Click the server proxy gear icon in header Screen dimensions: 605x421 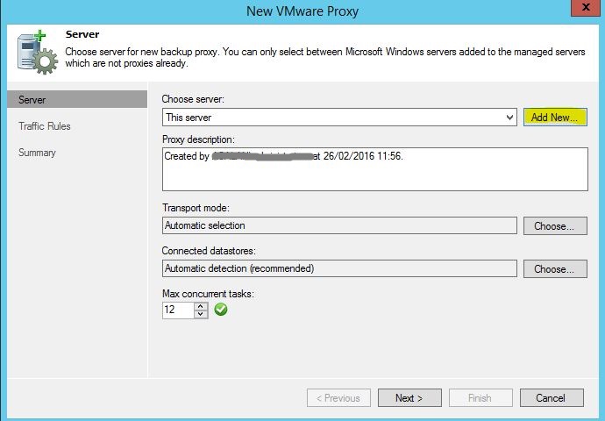pos(37,52)
